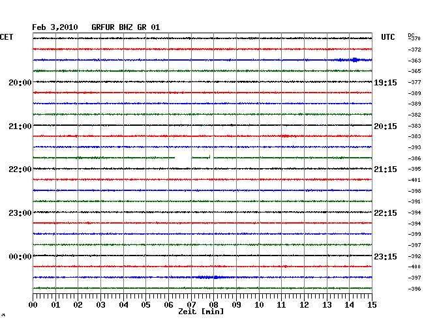The width and height of the screenshot is (424, 322).
Task: Click the 23:15 UTC time label
Action: point(386,257)
